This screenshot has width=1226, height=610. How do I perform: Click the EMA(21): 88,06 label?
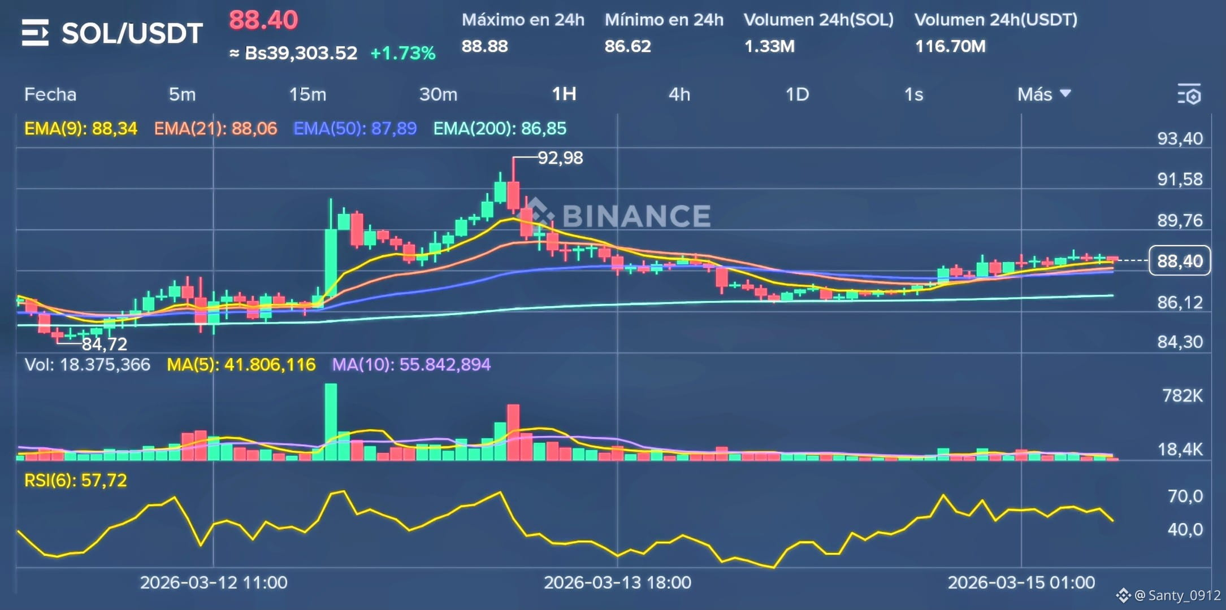point(215,129)
